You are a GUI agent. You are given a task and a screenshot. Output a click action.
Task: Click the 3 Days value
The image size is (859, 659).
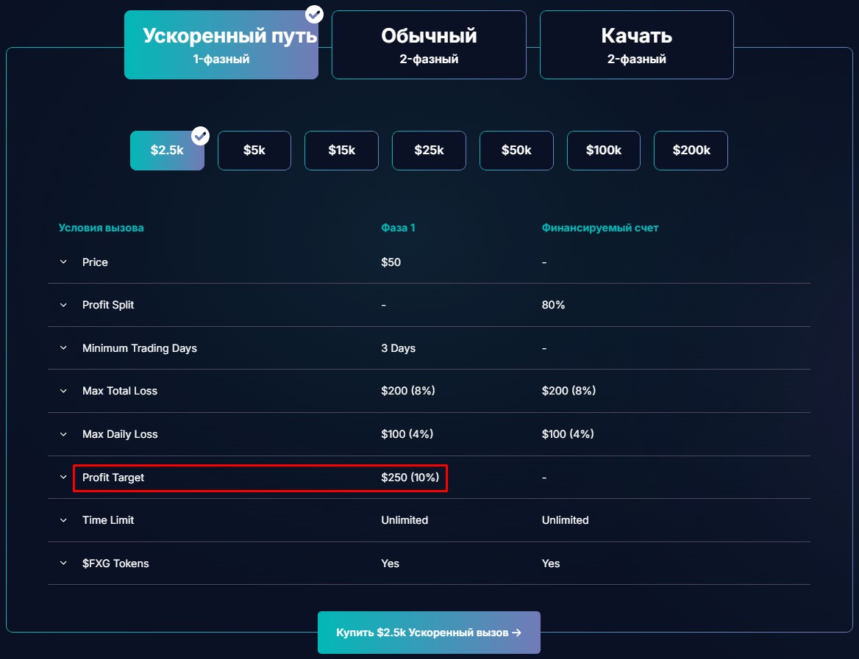(x=399, y=348)
